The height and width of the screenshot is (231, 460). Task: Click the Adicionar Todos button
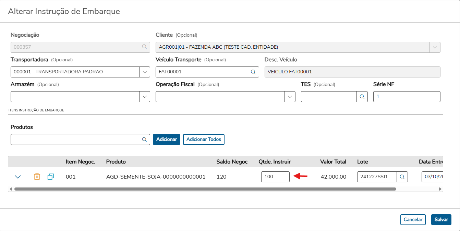[x=204, y=139]
